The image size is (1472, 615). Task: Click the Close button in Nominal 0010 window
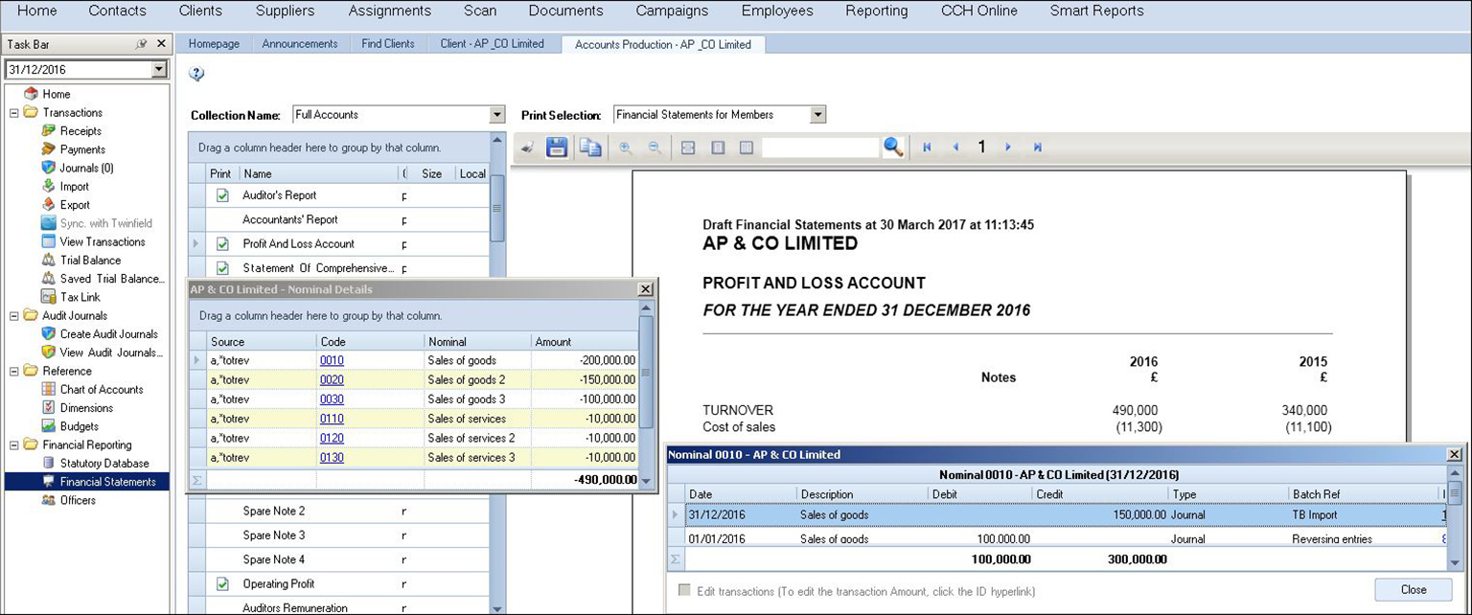tap(1413, 590)
